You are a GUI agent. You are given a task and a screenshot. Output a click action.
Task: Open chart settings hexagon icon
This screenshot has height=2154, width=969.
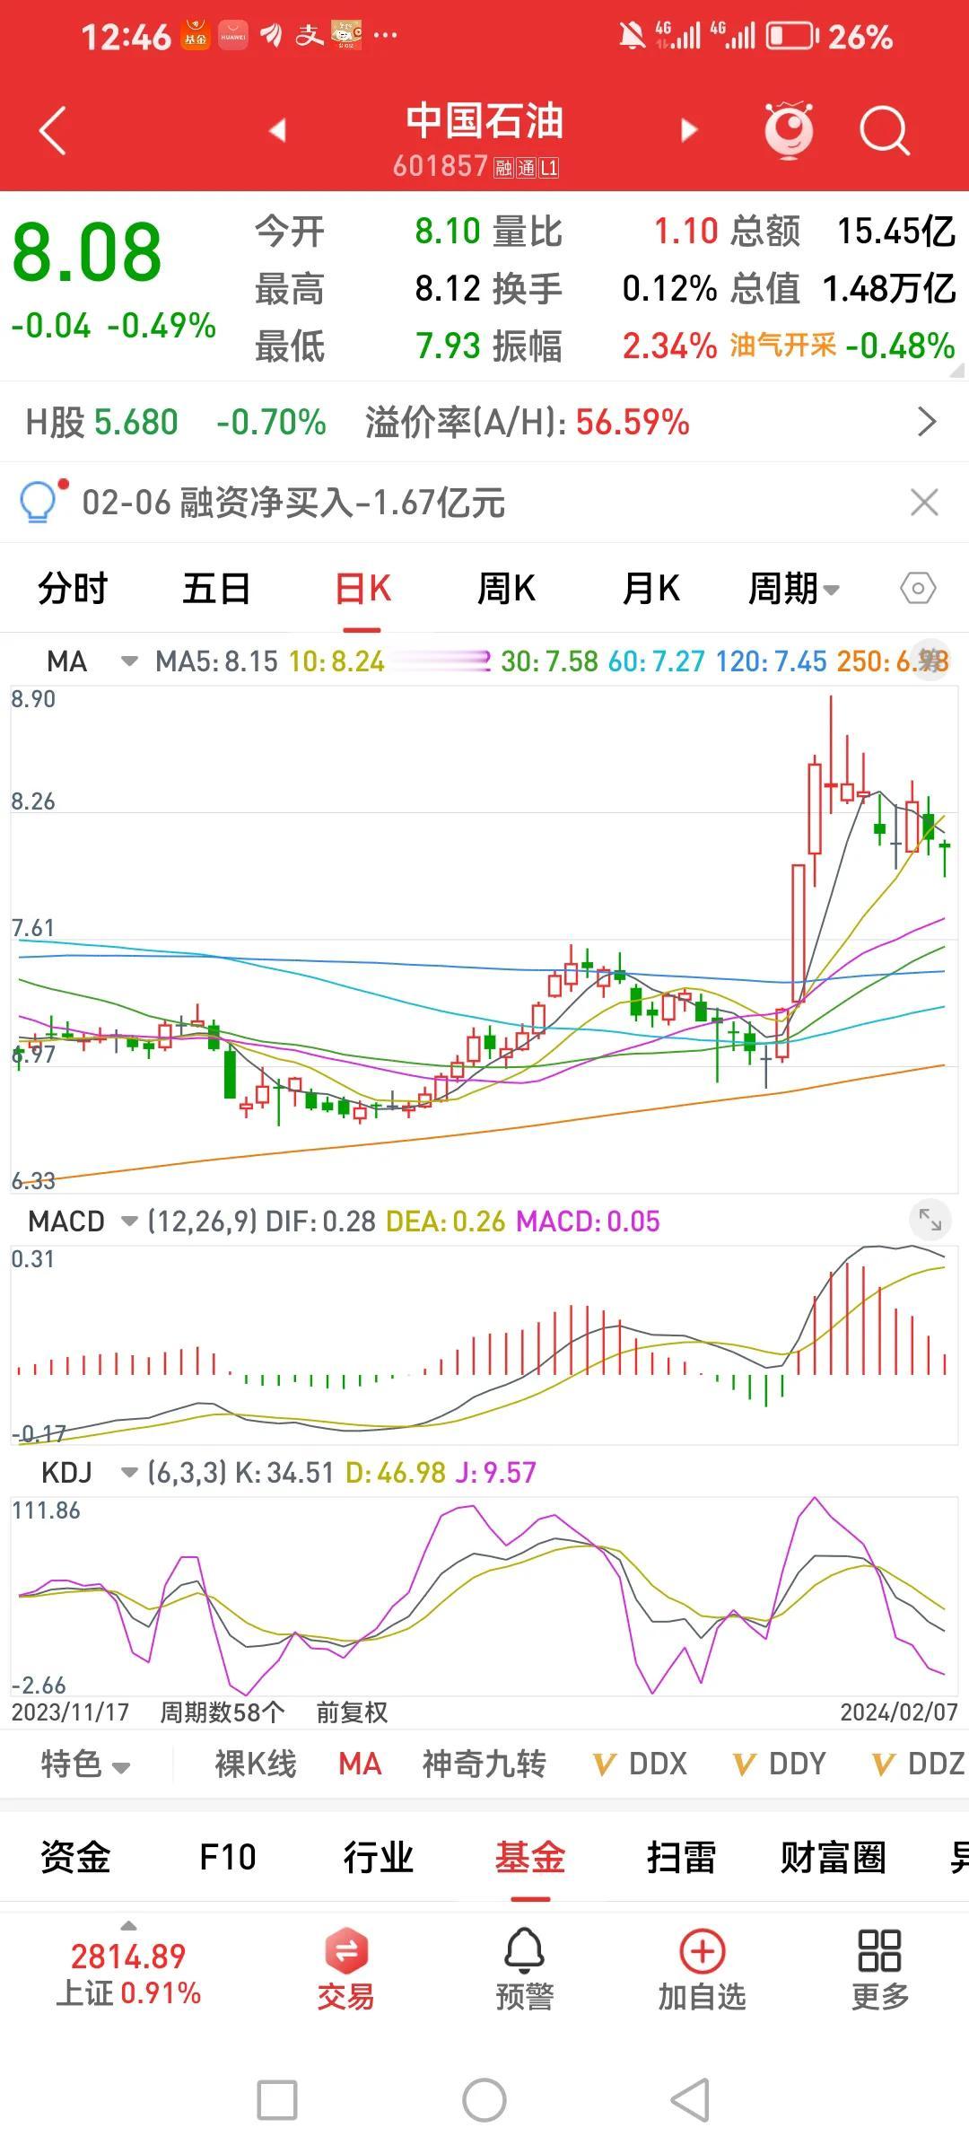918,589
